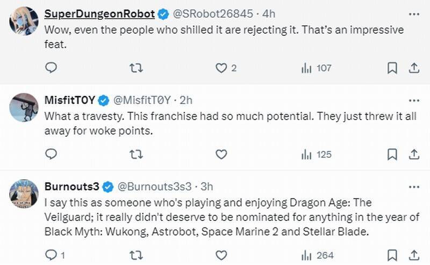This screenshot has height=265, width=430.
Task: Open the @Burnouts3s3 handle link
Action: (x=154, y=187)
